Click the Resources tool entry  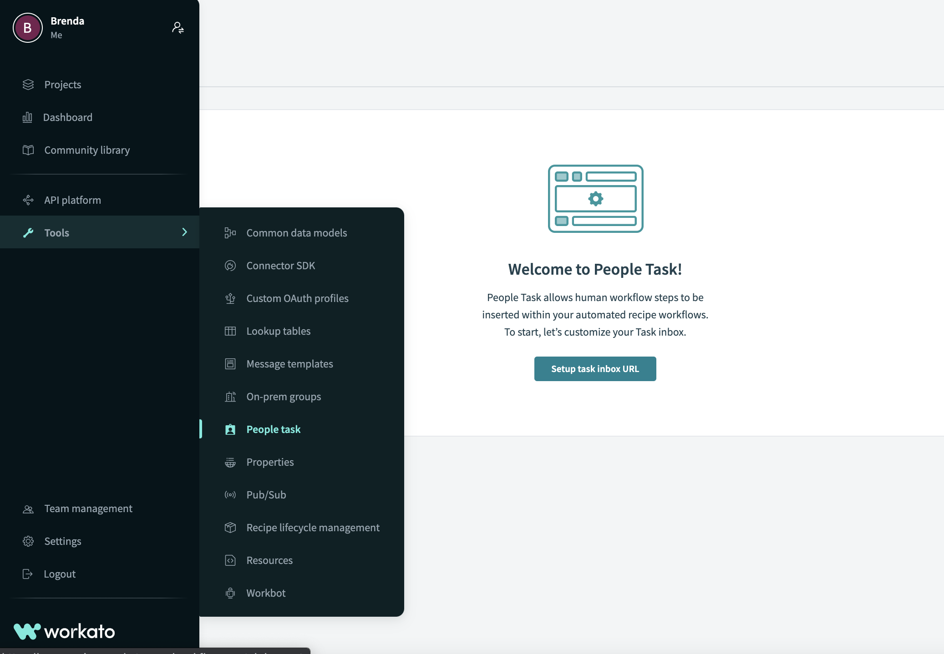coord(269,559)
